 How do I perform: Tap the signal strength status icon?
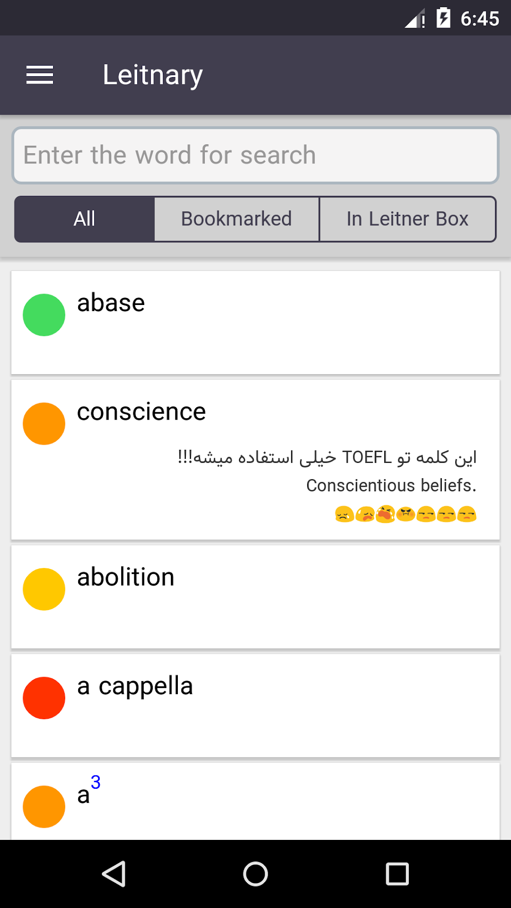click(x=415, y=19)
